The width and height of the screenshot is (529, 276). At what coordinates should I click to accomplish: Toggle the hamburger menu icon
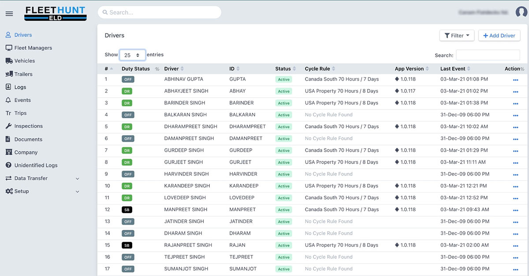coord(9,14)
